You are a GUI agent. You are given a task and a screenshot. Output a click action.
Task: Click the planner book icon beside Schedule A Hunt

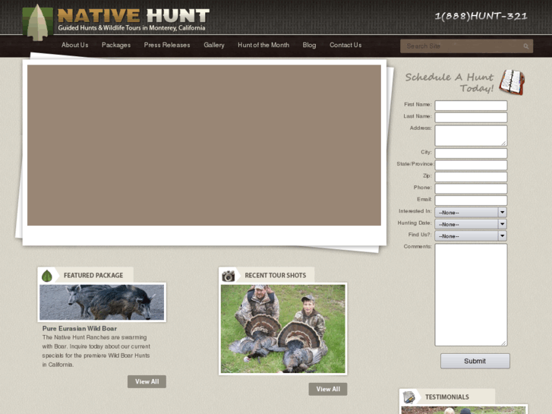(512, 83)
